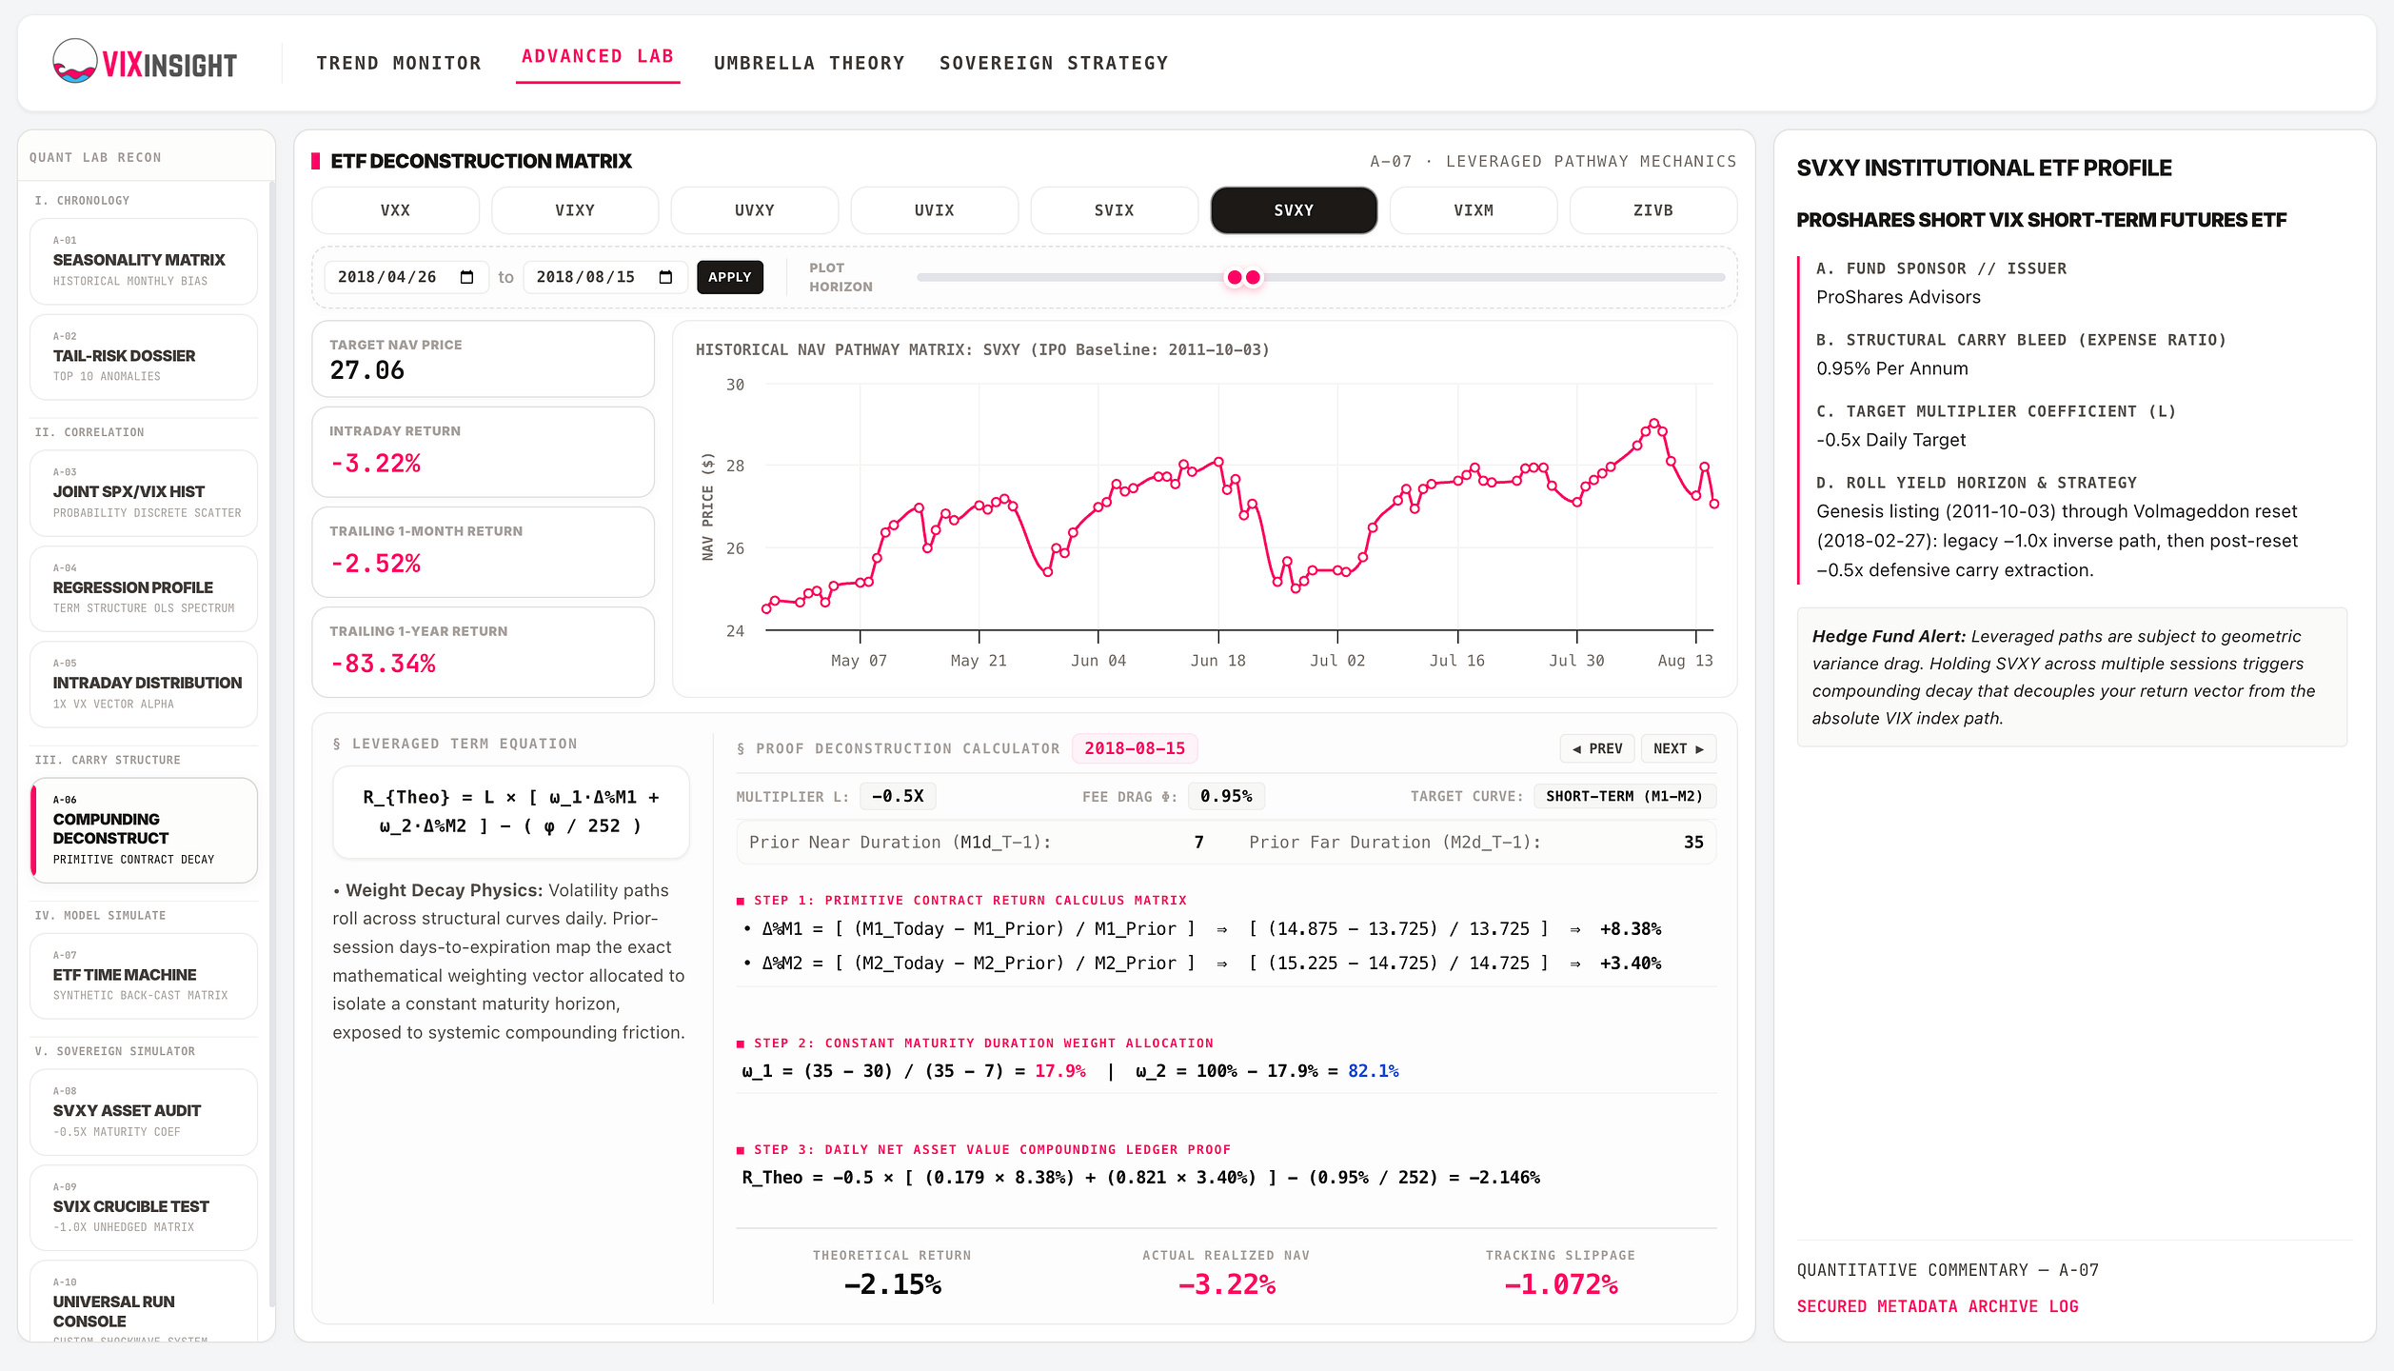Open A-03 Joint SPX/VIX Hist module
Viewport: 2394px width, 1371px height.
144,493
